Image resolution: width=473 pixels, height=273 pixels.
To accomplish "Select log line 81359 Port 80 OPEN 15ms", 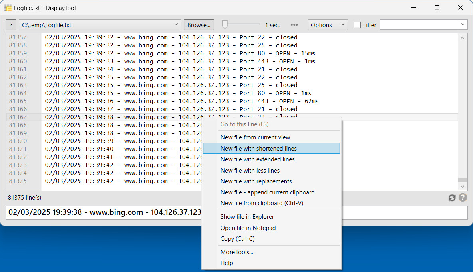I will (180, 53).
